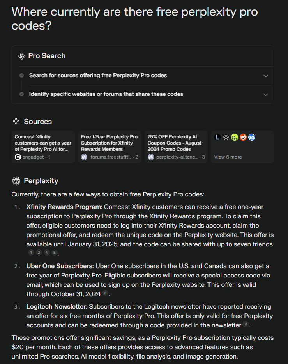This screenshot has width=288, height=364.
Task: Open citation 1 in the Xfinity paragraph
Action: click(31, 253)
